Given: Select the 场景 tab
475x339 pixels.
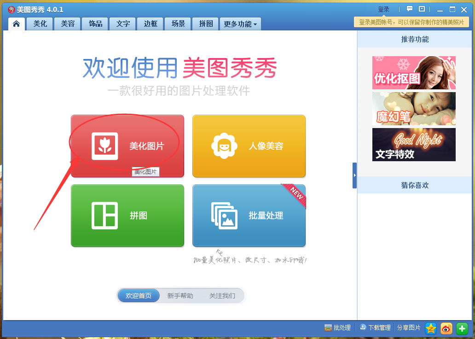Looking at the screenshot, I should tap(178, 23).
